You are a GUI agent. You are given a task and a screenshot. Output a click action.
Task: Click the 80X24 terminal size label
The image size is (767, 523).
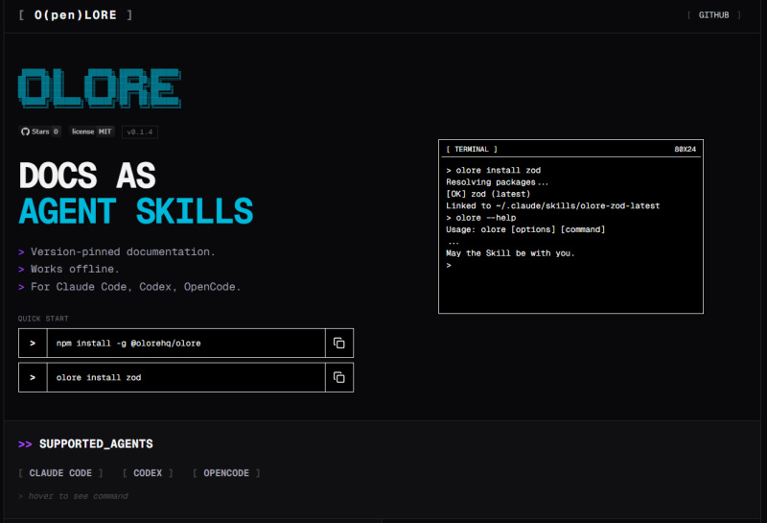tap(685, 150)
